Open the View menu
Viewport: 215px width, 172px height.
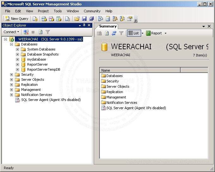tap(29, 11)
